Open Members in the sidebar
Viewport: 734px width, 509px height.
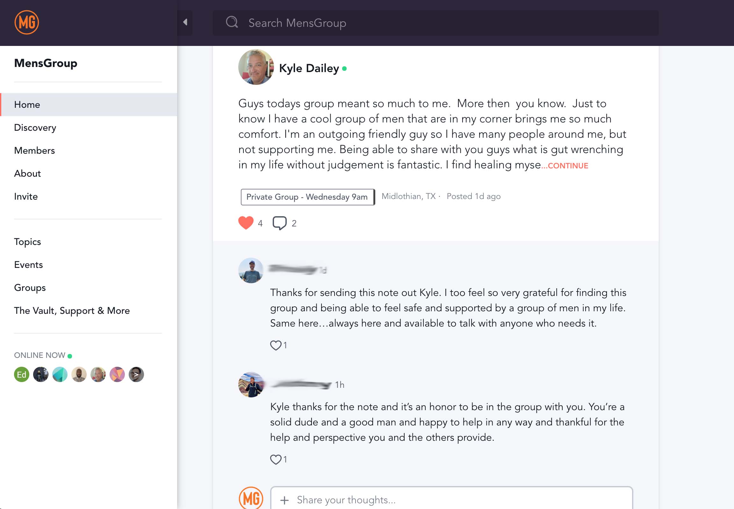pos(34,151)
